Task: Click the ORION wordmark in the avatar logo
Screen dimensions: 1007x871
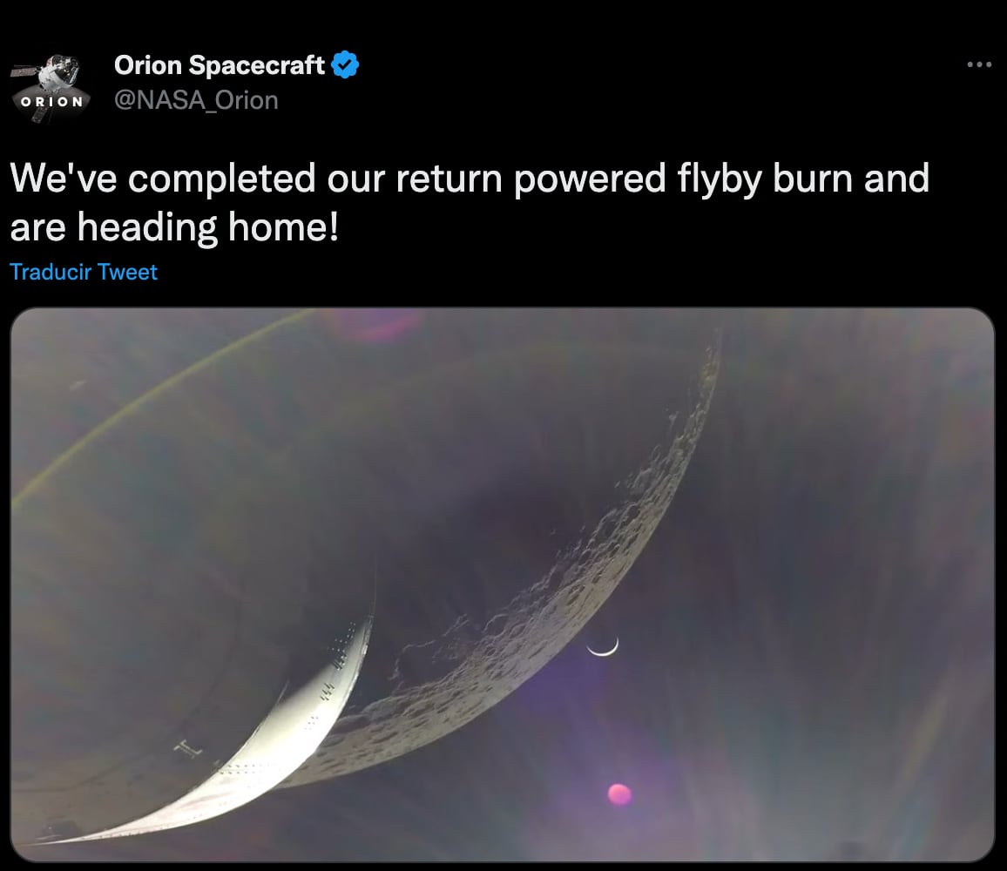Action: point(51,101)
